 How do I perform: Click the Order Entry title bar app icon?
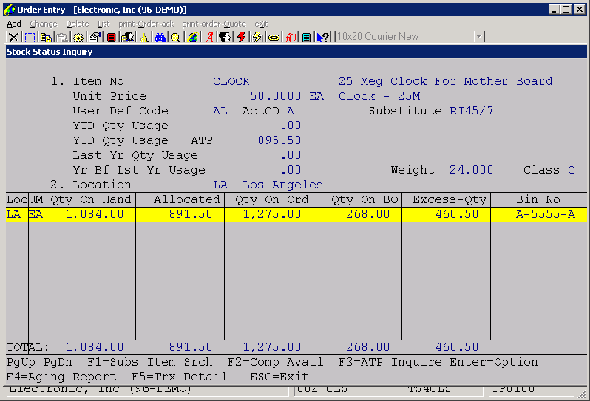pos(10,10)
